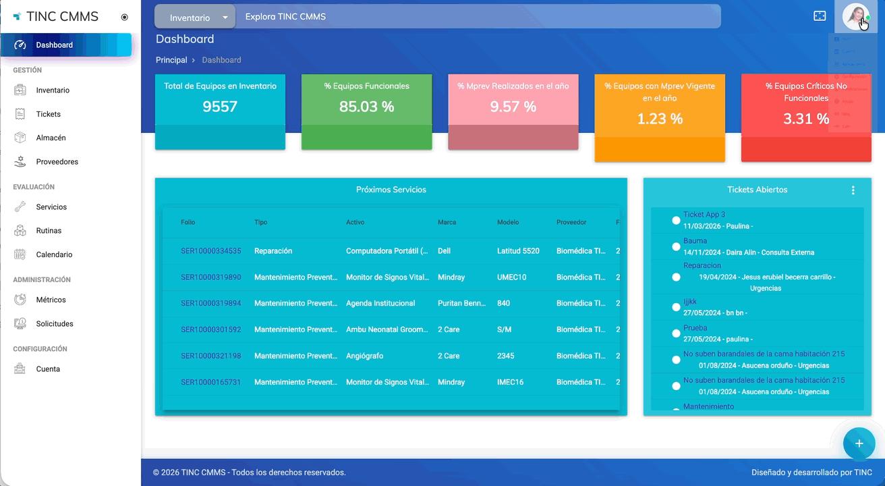Open Tickets Abiertos three-dot options menu
Viewport: 885px width, 486px height.
[x=853, y=190]
